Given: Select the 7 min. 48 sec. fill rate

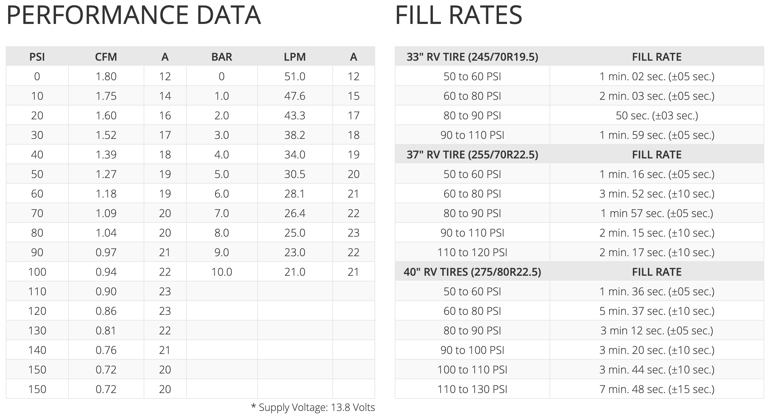Looking at the screenshot, I should coord(657,389).
